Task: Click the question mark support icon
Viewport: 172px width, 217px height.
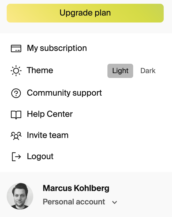Action: click(16, 93)
